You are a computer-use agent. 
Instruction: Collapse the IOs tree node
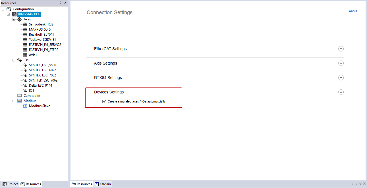coord(14,60)
